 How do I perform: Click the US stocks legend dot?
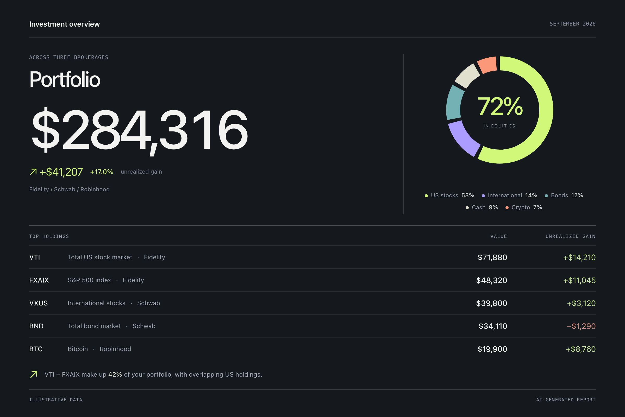[426, 196]
